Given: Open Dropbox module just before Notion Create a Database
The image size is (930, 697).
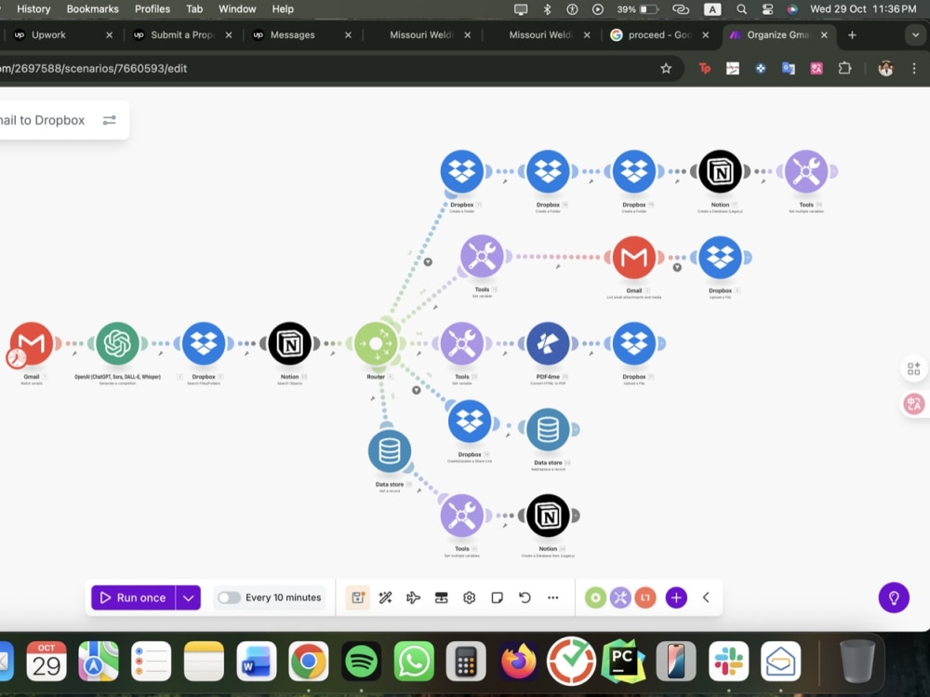Looking at the screenshot, I should click(x=633, y=171).
